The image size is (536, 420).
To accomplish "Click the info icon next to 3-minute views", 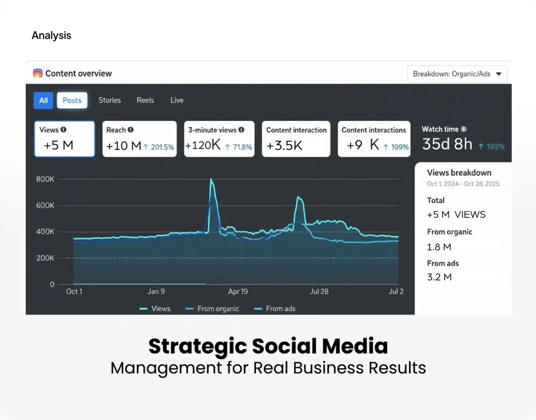I will click(x=241, y=129).
